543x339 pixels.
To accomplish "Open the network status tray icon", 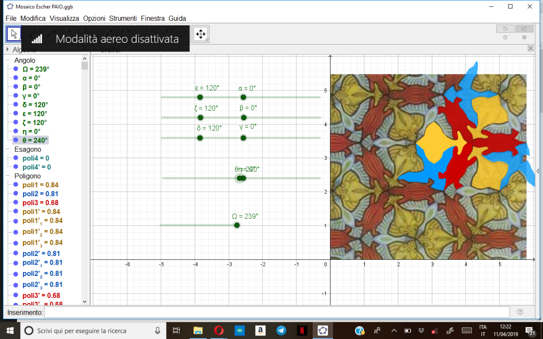I will [435, 331].
